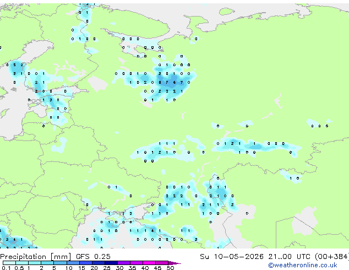The width and height of the screenshot is (349, 270).
Task: Click the legend swatch between 2 and 5
Action: tap(47, 263)
